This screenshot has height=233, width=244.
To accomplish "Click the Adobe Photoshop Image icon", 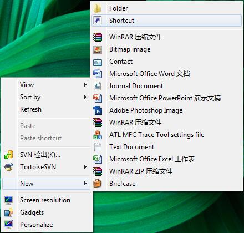I will tap(98, 110).
